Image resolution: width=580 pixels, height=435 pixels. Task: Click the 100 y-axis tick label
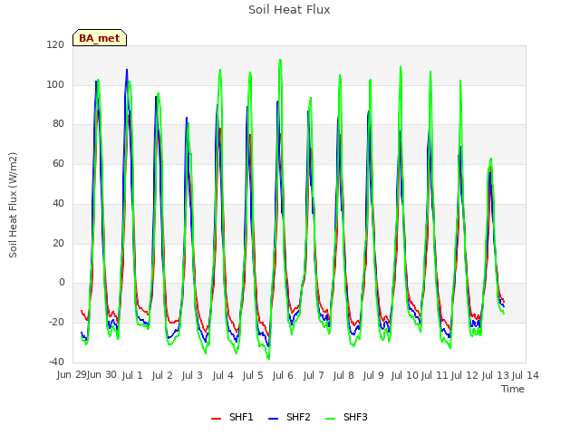55,84
